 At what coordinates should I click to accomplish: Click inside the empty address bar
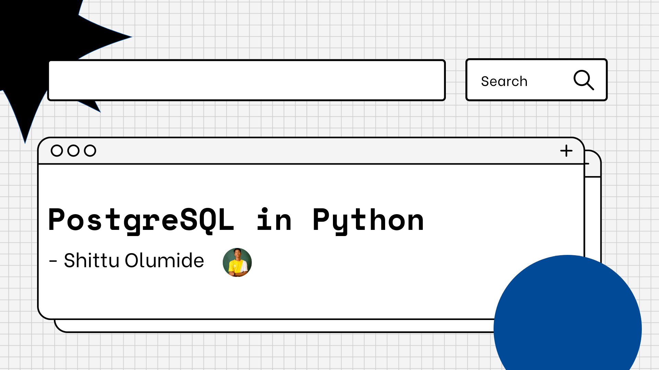pos(247,80)
